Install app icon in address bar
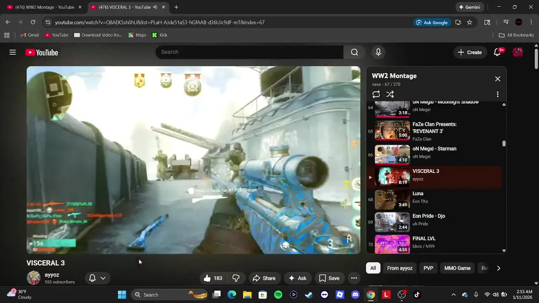 pos(458,22)
